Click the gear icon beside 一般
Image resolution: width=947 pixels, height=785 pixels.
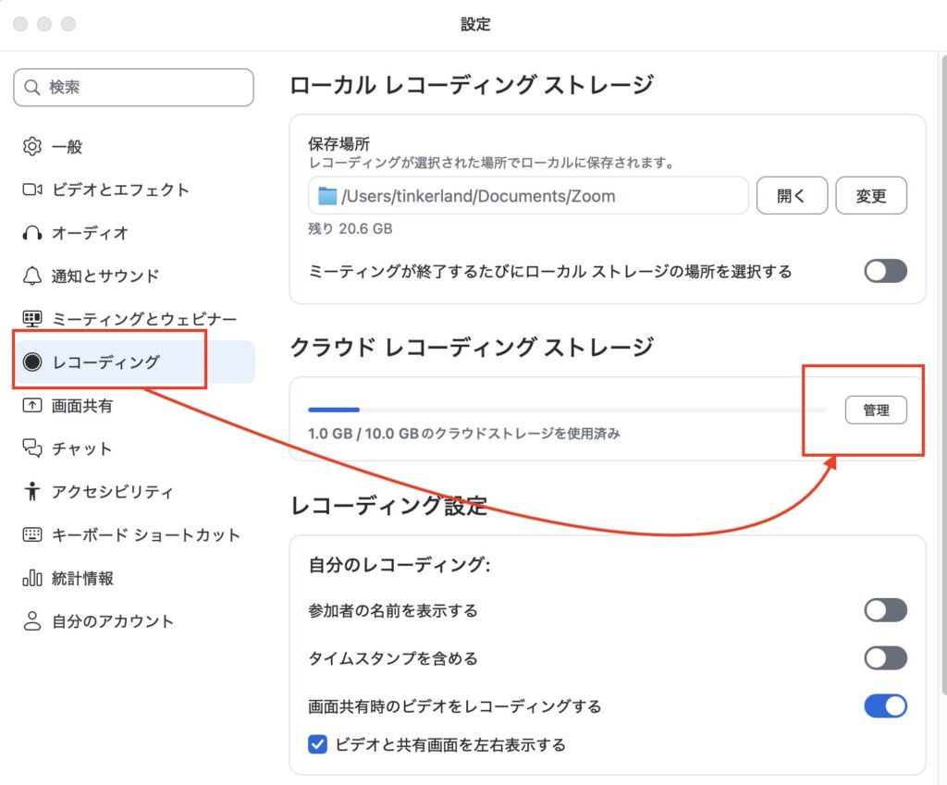(32, 147)
